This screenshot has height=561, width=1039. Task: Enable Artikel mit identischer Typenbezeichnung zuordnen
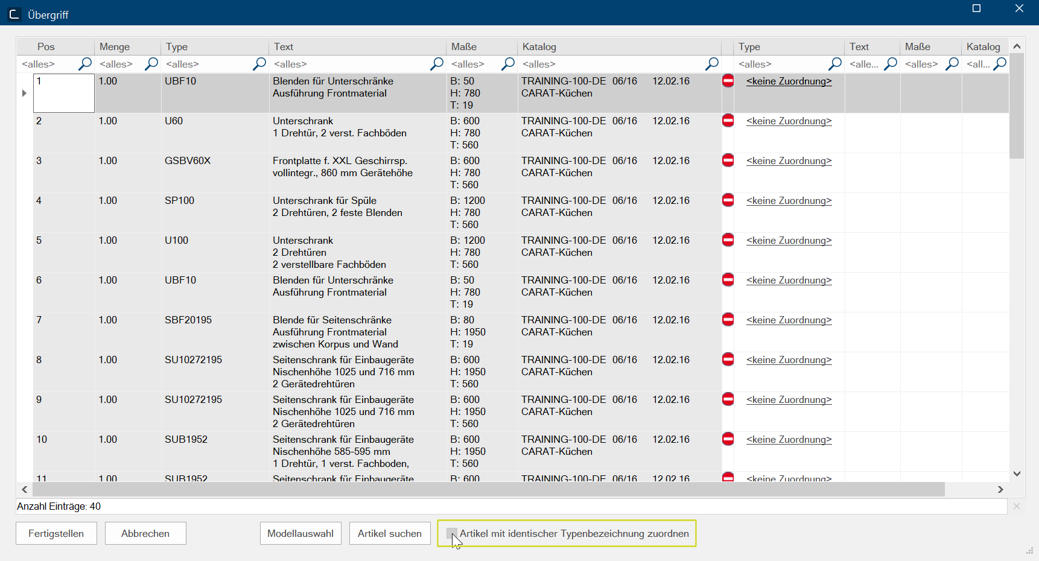pyautogui.click(x=451, y=533)
